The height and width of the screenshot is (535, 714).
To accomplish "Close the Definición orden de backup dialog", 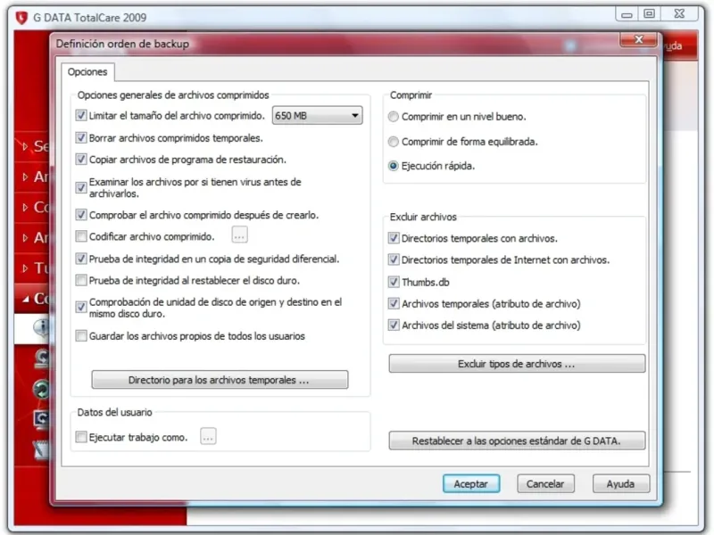I will click(638, 40).
